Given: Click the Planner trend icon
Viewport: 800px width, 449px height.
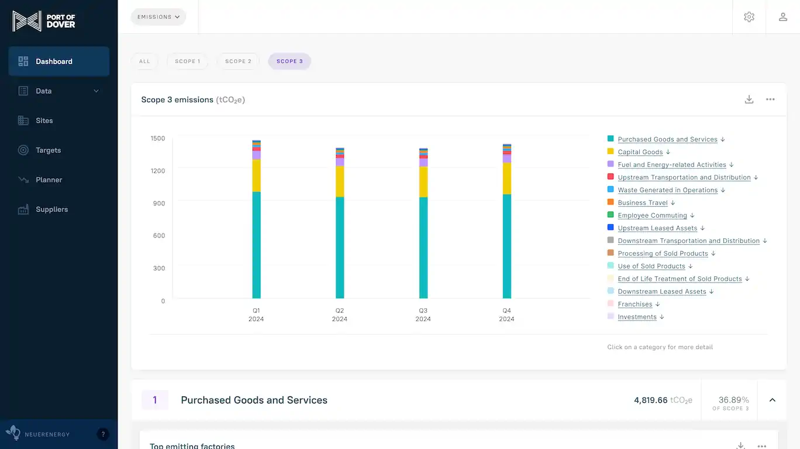Looking at the screenshot, I should [x=23, y=180].
